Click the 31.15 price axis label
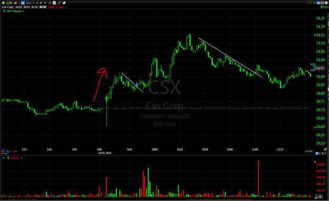The height and width of the screenshot is (201, 329). 321,35
